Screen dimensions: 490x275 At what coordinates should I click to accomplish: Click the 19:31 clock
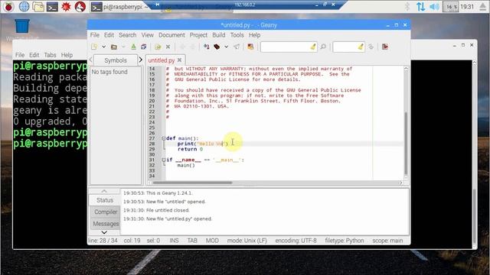click(x=467, y=7)
